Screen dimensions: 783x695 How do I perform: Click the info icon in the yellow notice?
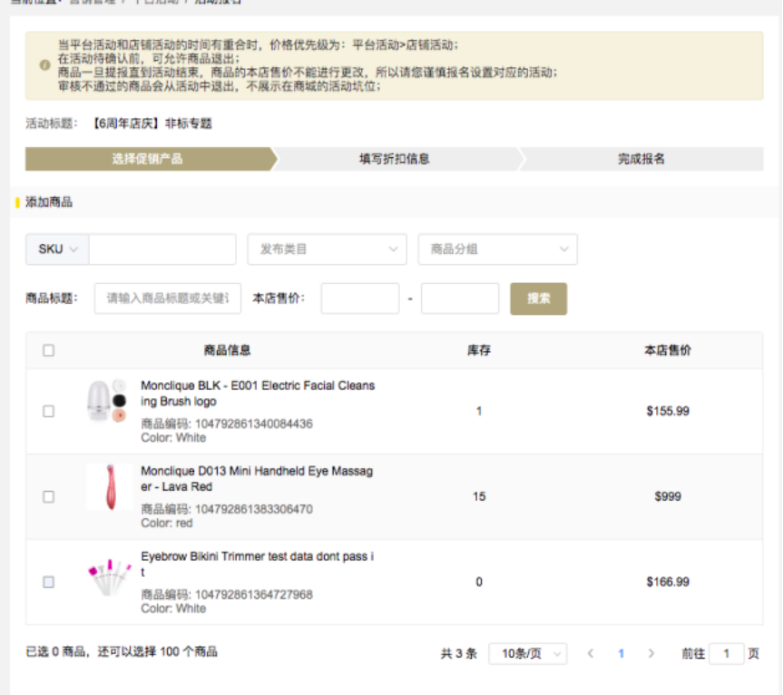coord(44,65)
